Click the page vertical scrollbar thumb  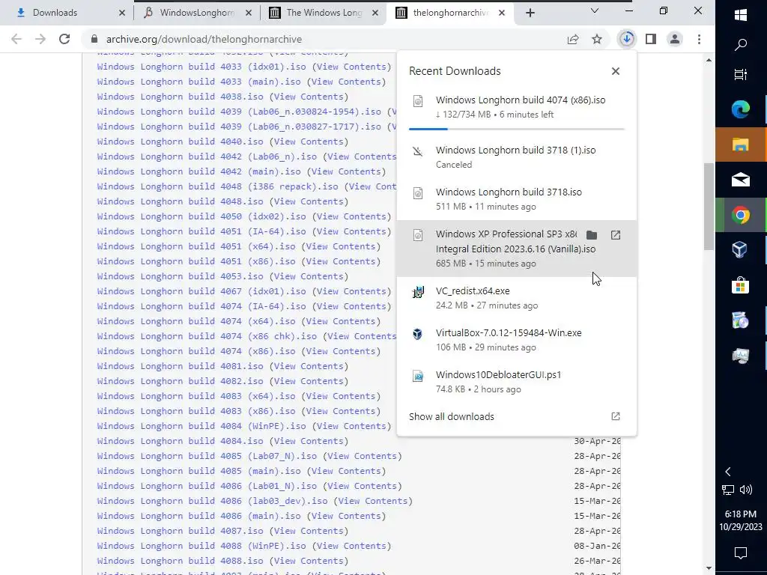709,207
